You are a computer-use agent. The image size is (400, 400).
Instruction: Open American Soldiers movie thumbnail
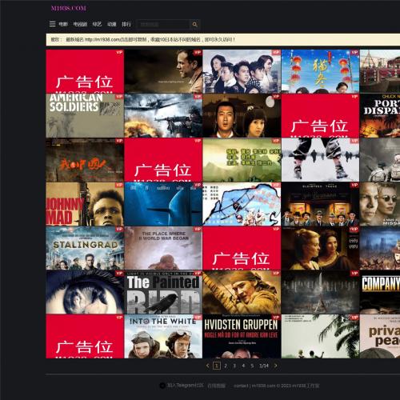85,115
